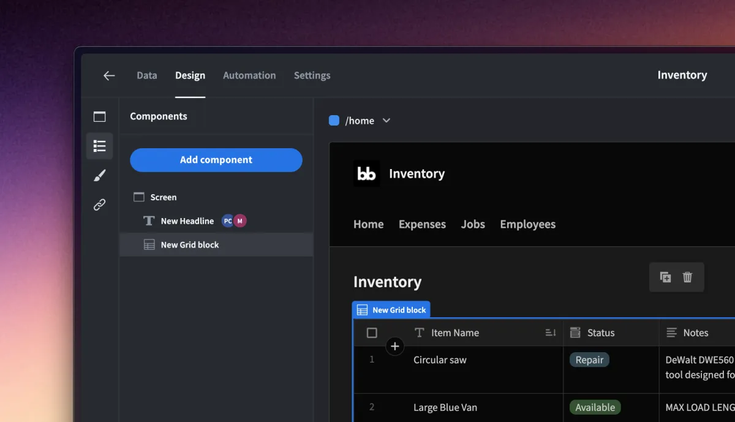Click the Repair status badge
The height and width of the screenshot is (422, 735).
(x=589, y=360)
